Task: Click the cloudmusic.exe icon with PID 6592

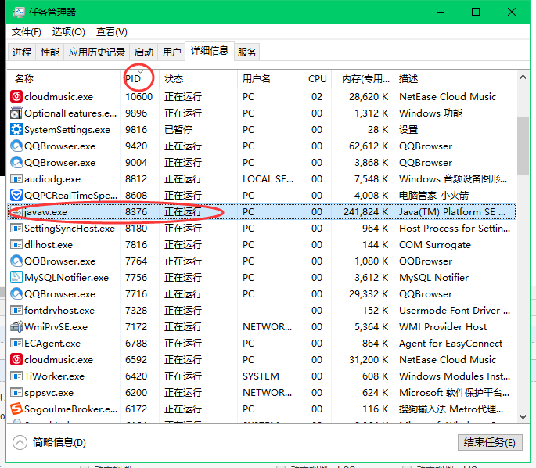Action: coord(16,359)
